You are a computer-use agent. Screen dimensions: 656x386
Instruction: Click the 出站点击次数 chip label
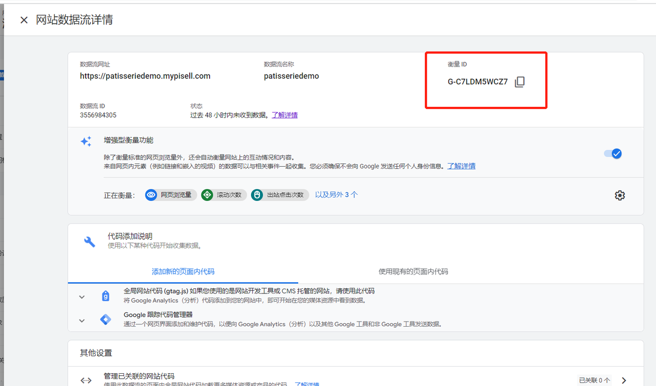click(285, 195)
